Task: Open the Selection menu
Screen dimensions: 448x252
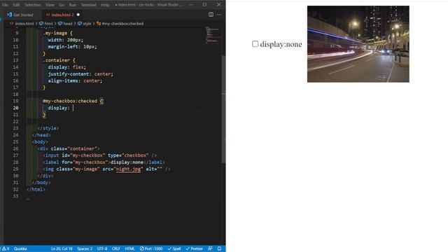Action: [x=33, y=5]
